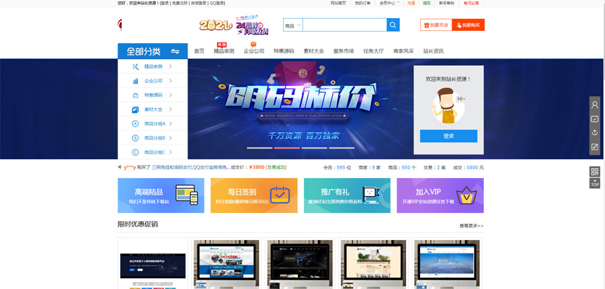Go to the 首页 navigation tab
The width and height of the screenshot is (605, 289).
click(199, 51)
